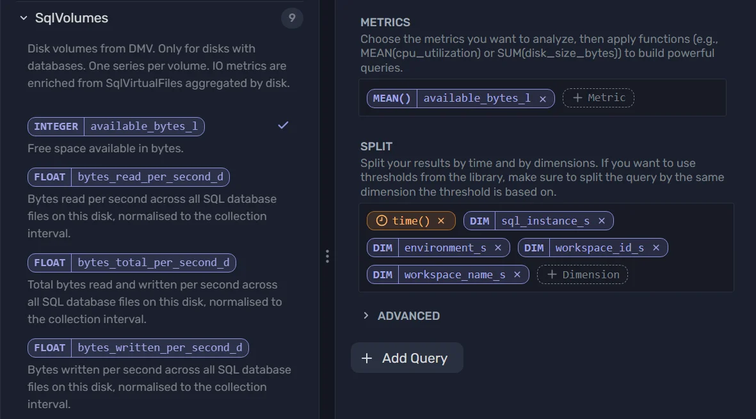Remove the environment_s dimension

pos(498,248)
